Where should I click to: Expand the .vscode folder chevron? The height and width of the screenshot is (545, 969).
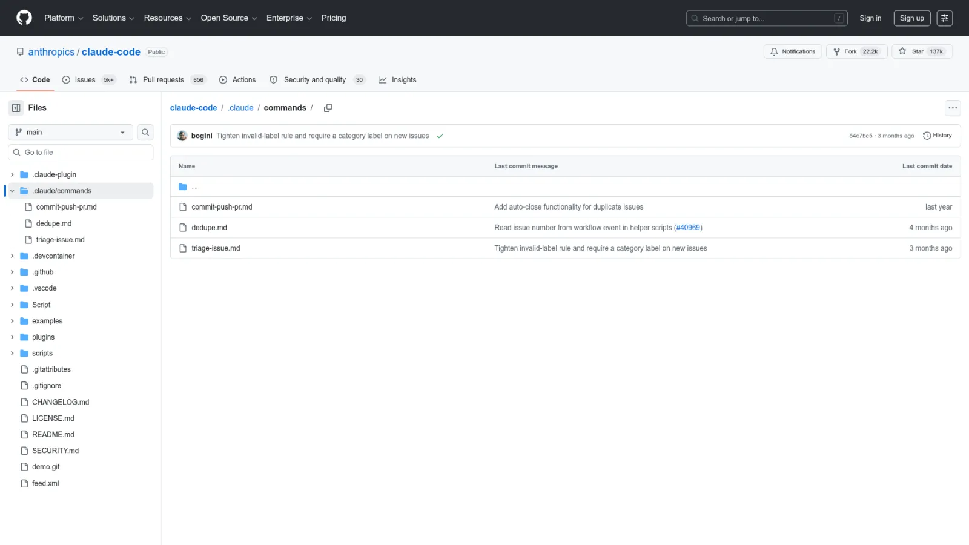coord(12,288)
